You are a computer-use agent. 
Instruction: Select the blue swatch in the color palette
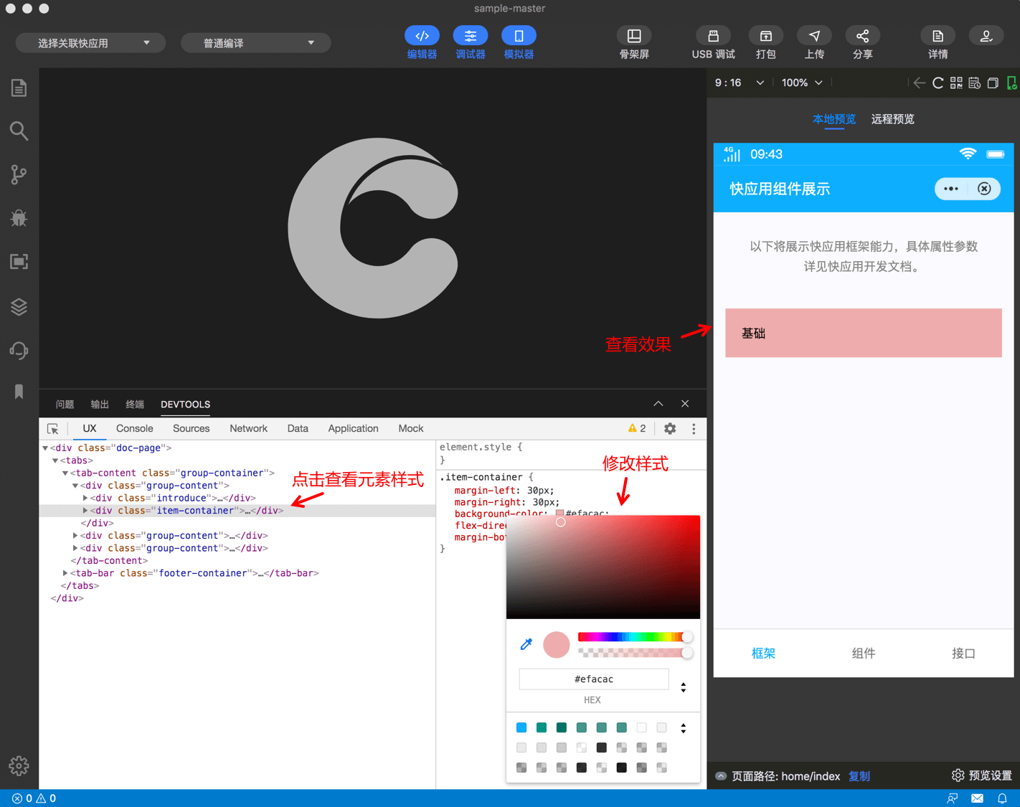tap(521, 727)
